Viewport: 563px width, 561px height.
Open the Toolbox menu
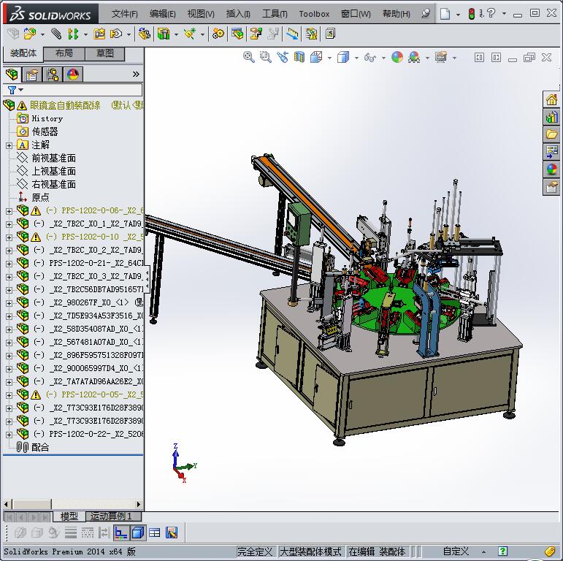(314, 14)
